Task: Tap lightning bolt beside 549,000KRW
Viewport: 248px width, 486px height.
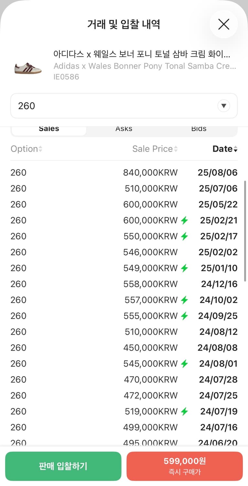Action: point(184,268)
